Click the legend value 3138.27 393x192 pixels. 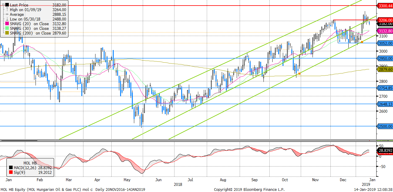59,28
